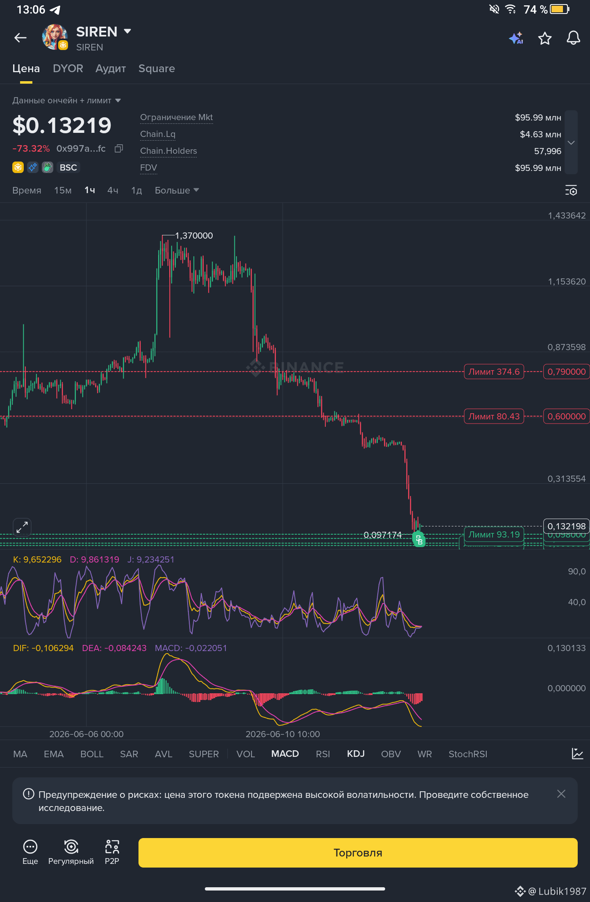Image resolution: width=590 pixels, height=902 pixels.
Task: Toggle the SAR indicator
Action: (x=129, y=754)
